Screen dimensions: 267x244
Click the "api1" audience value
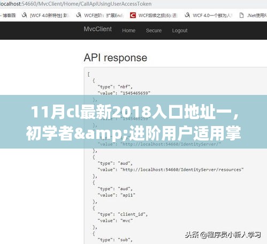click(x=128, y=195)
